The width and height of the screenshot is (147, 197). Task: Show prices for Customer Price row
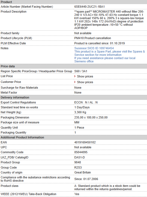(85, 82)
